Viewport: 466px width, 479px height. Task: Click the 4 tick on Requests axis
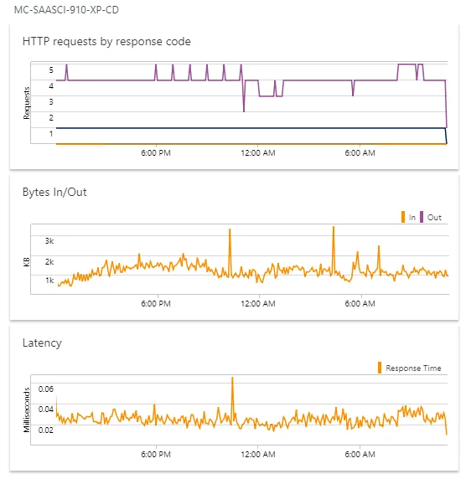pos(51,86)
